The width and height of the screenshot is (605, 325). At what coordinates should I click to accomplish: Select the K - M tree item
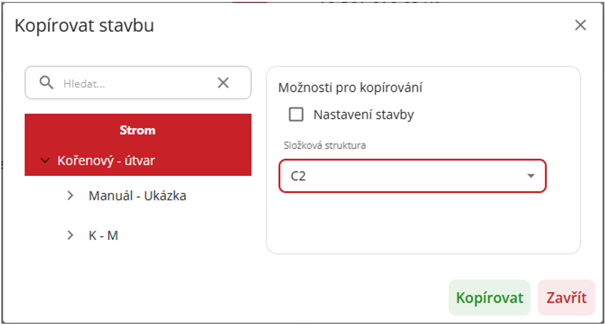point(103,235)
